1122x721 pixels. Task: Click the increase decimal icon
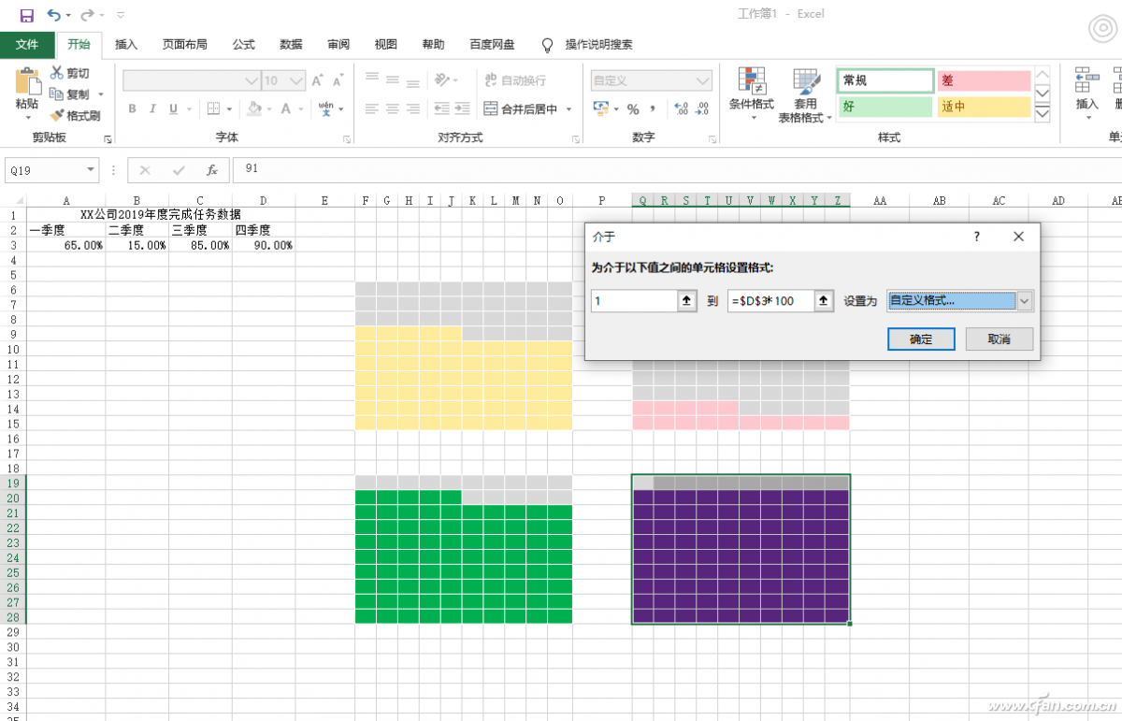pyautogui.click(x=681, y=108)
